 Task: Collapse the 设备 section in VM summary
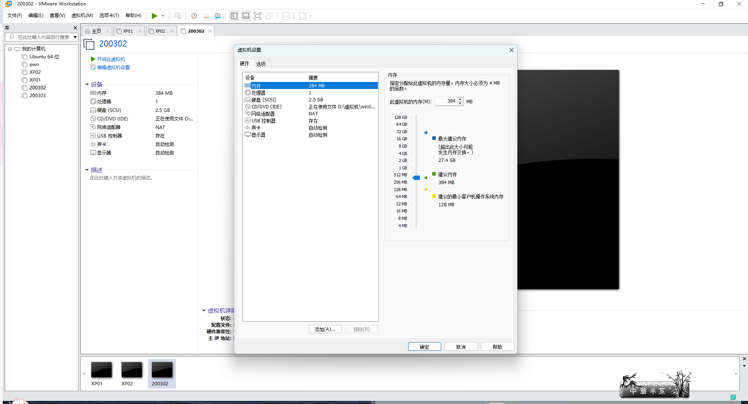point(87,84)
